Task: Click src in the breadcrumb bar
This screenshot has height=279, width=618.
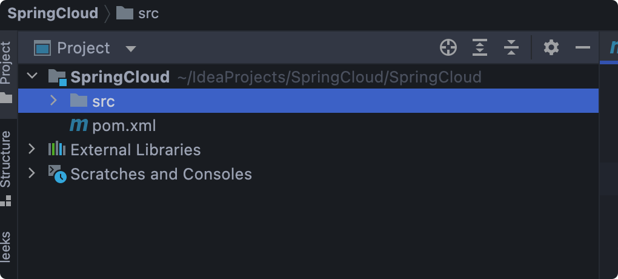Action: coord(148,13)
